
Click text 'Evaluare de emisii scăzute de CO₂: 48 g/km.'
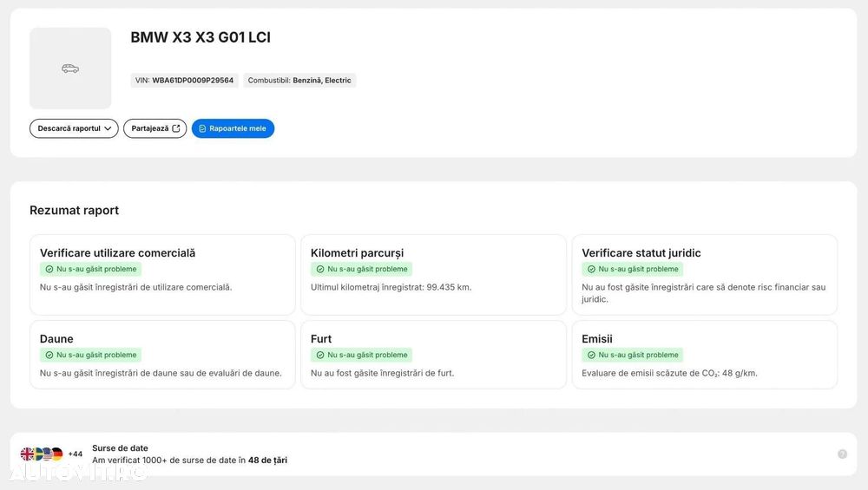[x=669, y=373]
